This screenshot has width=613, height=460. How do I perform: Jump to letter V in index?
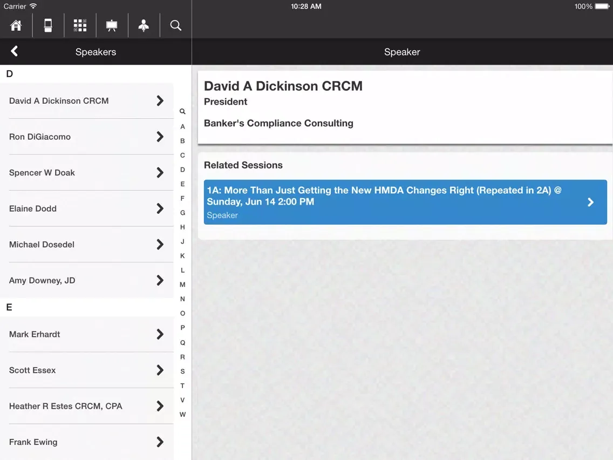click(182, 400)
